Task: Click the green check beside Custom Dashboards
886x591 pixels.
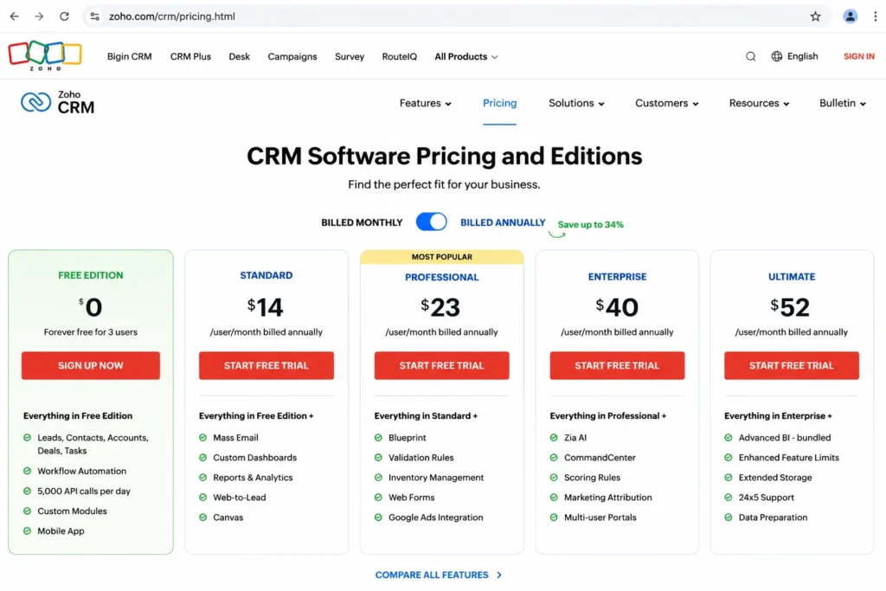Action: [202, 457]
